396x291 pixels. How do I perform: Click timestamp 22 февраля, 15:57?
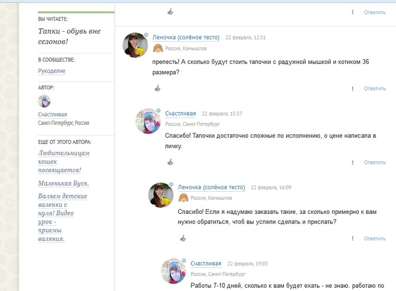pyautogui.click(x=222, y=114)
